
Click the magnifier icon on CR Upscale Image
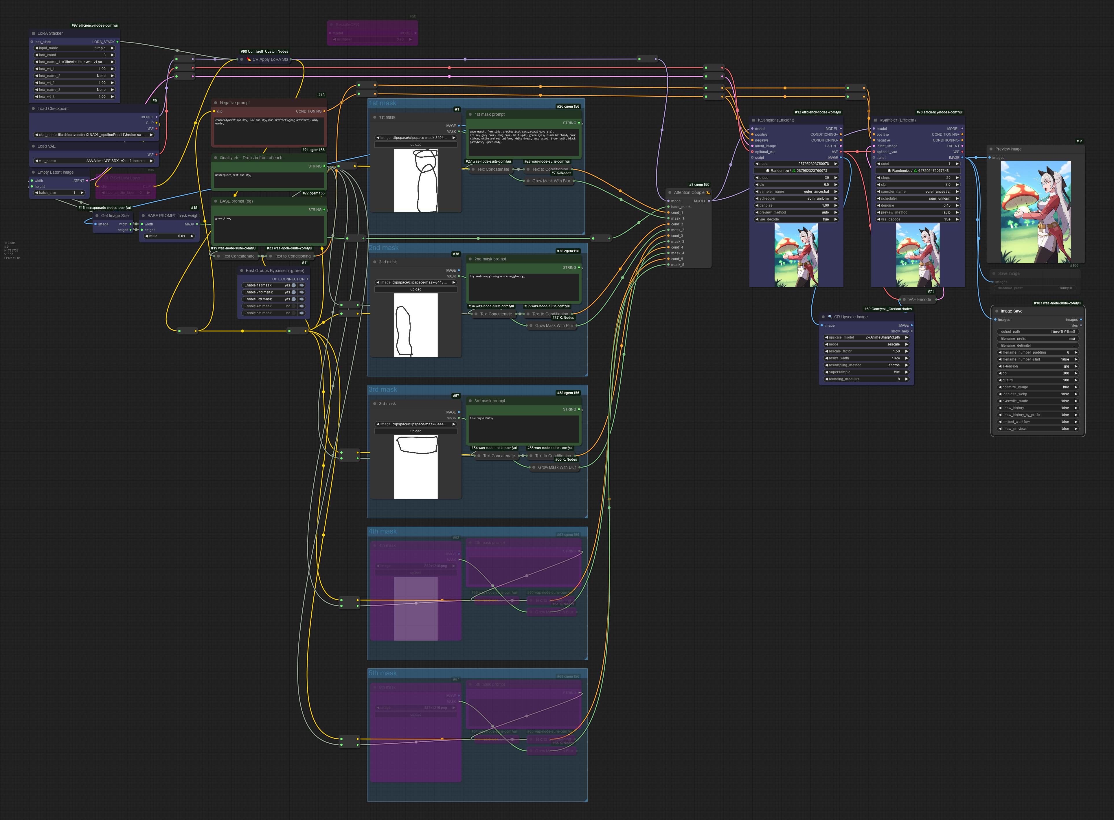[x=830, y=317]
